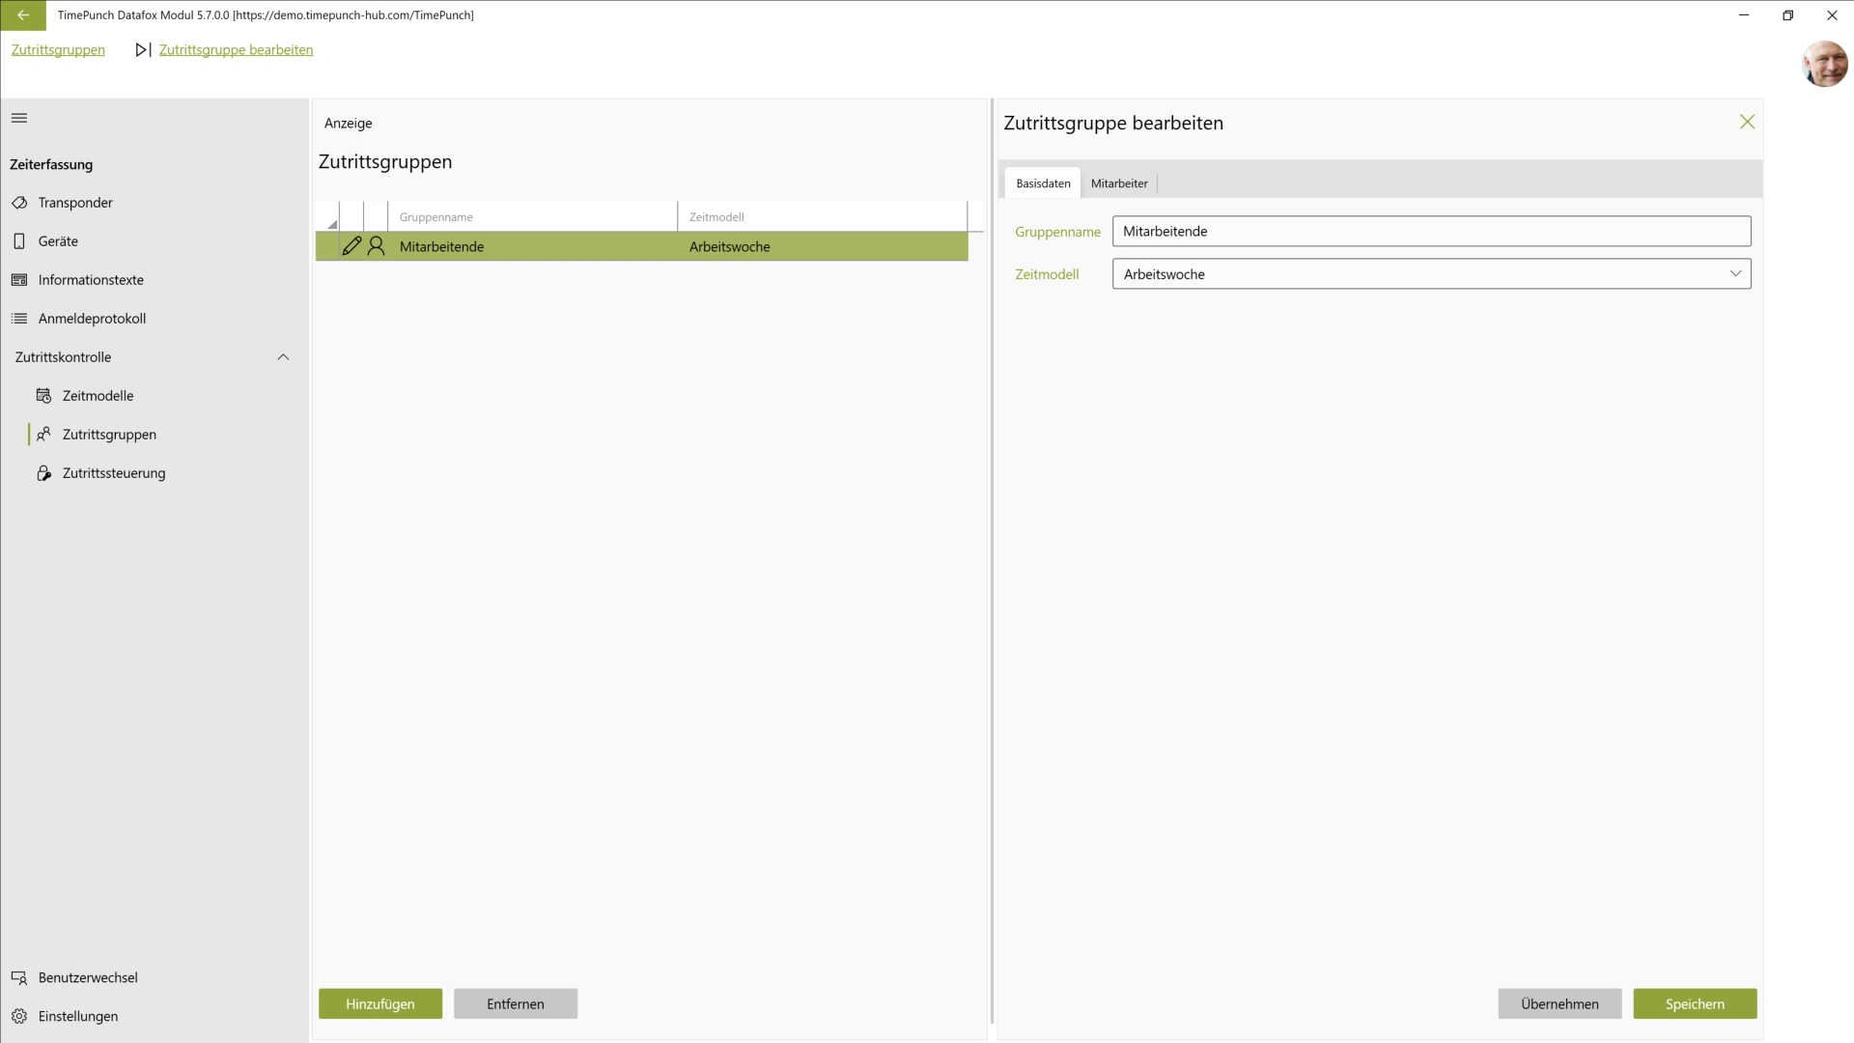The height and width of the screenshot is (1043, 1854).
Task: Select the Basisdaten tab in panel
Action: [1043, 183]
